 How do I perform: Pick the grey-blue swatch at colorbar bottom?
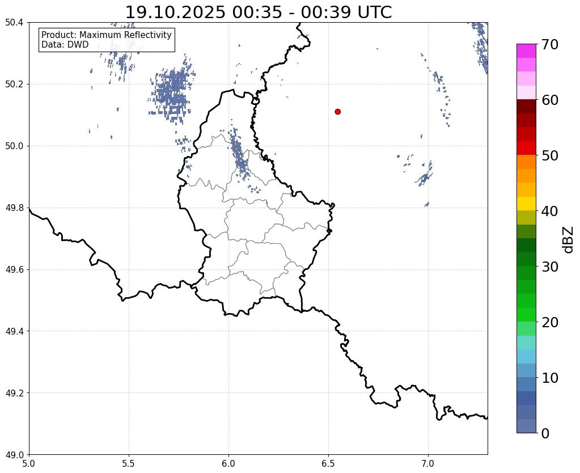tap(526, 426)
